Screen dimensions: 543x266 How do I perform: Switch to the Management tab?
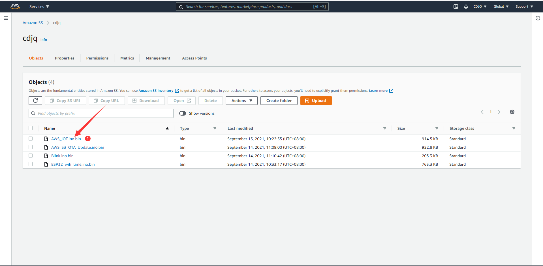coord(158,58)
